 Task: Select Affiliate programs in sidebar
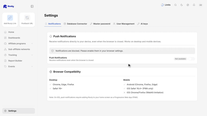click(17, 44)
